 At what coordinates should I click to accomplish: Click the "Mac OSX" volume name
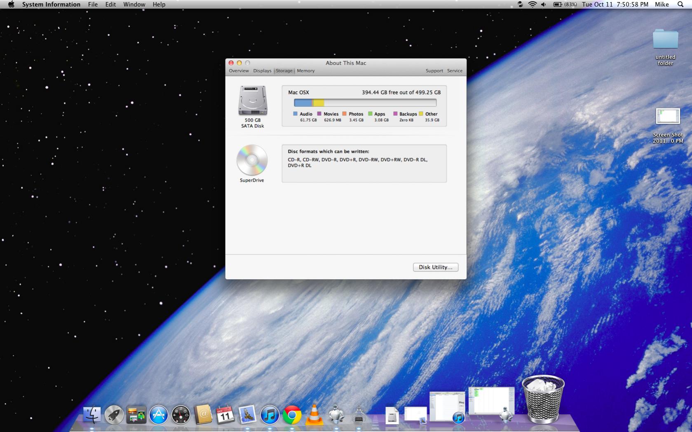298,92
